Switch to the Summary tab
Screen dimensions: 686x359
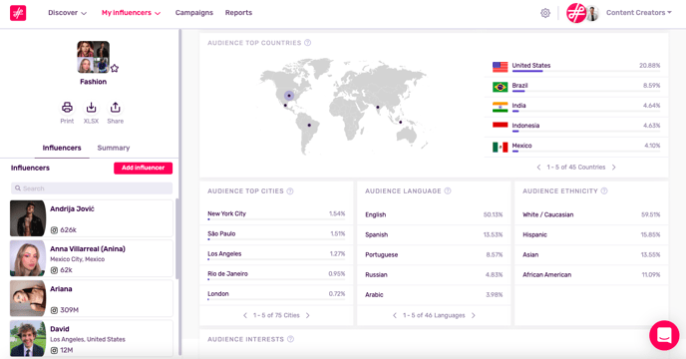[114, 148]
